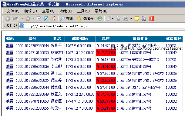Open the Favorites star icon
Screen dimensions: 185x116
click(x=79, y=18)
